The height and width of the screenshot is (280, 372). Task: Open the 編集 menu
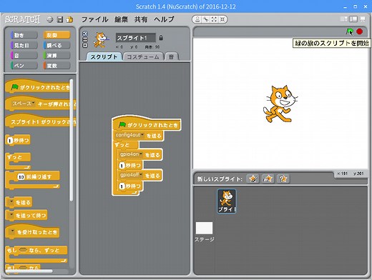click(x=121, y=19)
